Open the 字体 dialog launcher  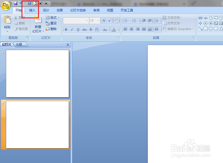click(x=118, y=37)
